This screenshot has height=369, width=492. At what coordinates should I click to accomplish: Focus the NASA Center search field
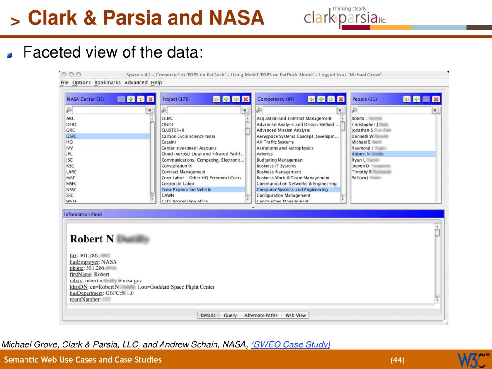tap(109, 110)
